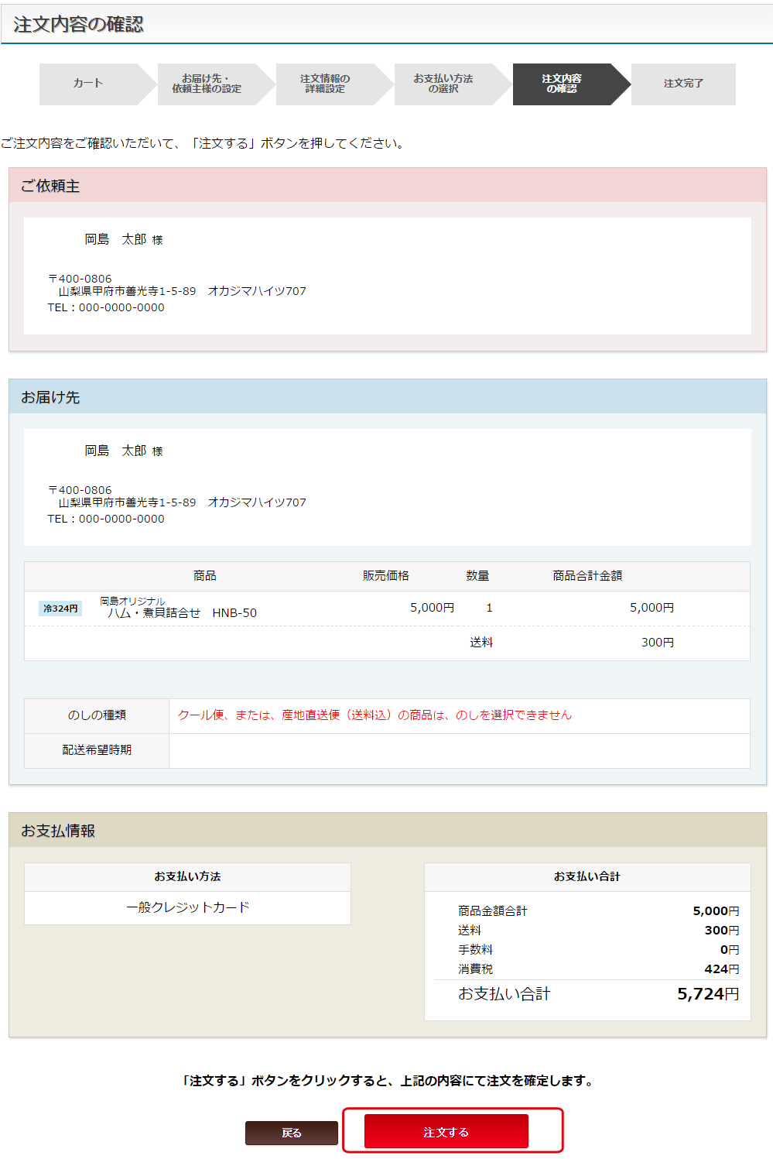The height and width of the screenshot is (1159, 773).
Task: Click the quantity value 1 in the product row
Action: 489,608
